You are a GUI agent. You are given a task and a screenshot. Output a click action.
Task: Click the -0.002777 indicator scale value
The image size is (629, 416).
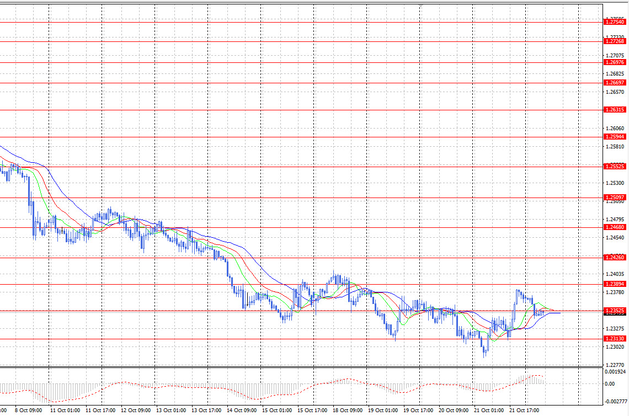pyautogui.click(x=616, y=401)
